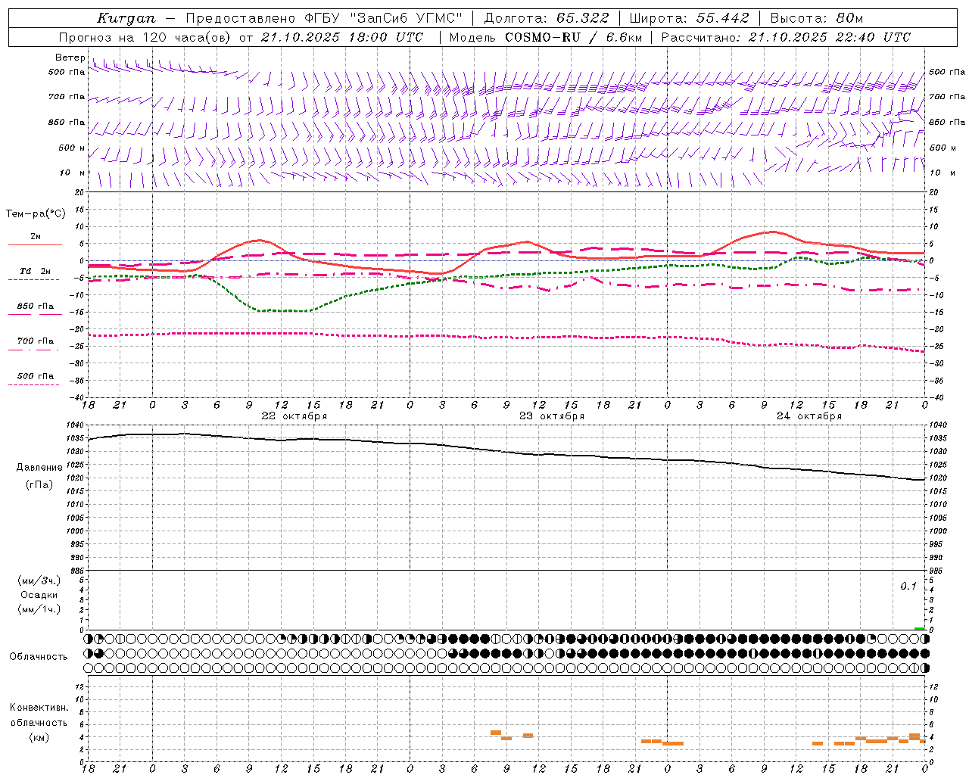
Task: Click the "23 октября" date label
Action: click(x=552, y=416)
